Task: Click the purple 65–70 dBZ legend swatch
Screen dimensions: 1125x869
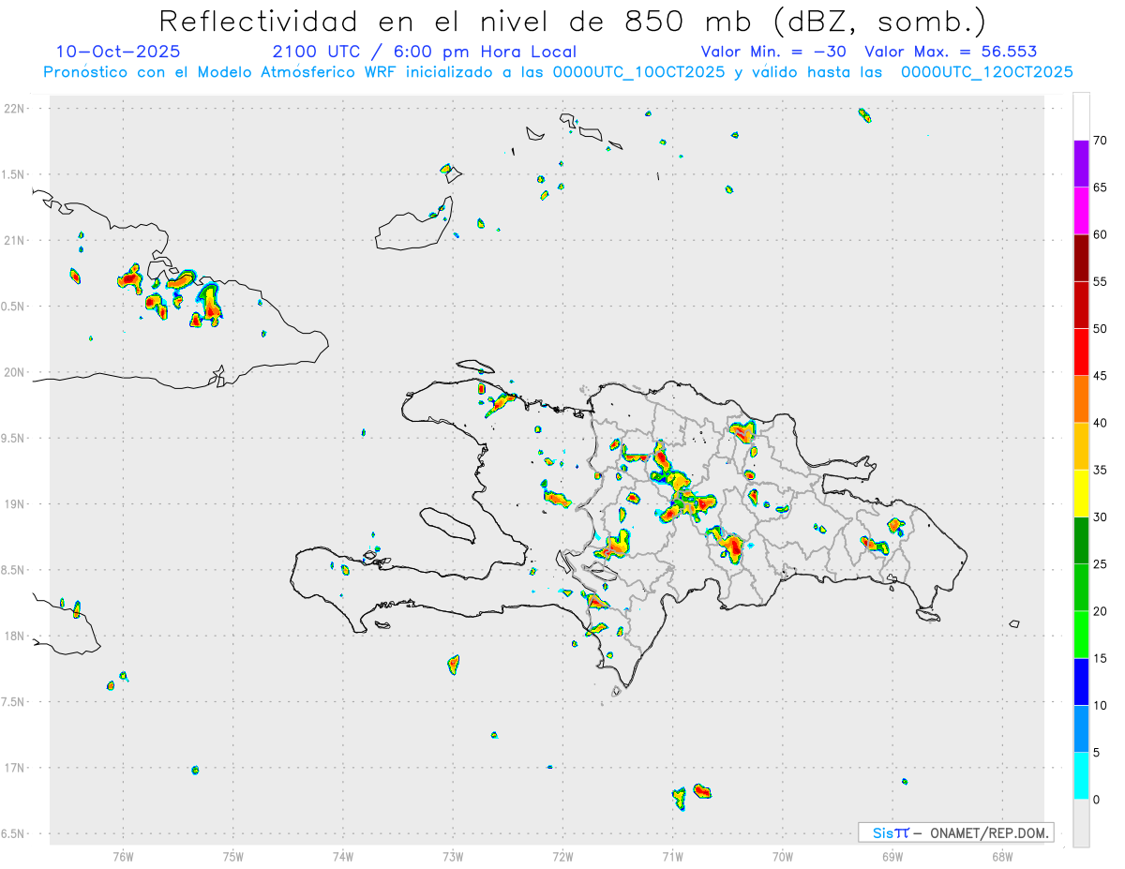Action: click(x=1081, y=164)
